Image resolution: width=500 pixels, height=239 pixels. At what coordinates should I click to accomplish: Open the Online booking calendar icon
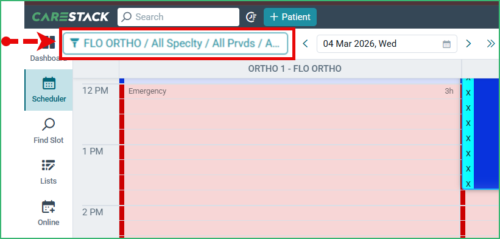click(49, 207)
